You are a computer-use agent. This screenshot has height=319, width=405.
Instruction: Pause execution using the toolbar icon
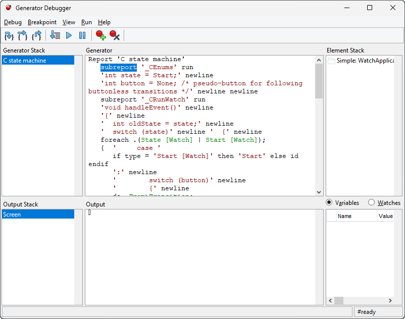click(x=81, y=35)
